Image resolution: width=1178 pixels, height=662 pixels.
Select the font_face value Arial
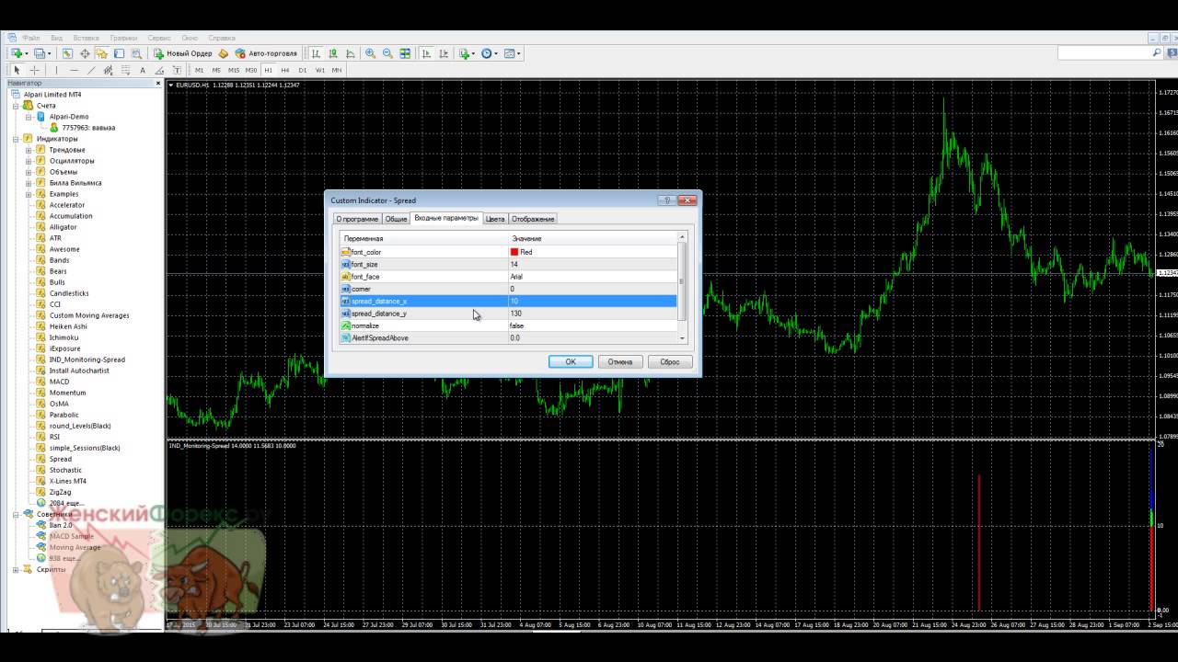[516, 277]
